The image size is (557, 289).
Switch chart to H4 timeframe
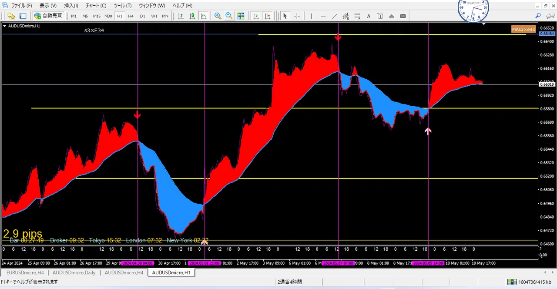click(131, 16)
